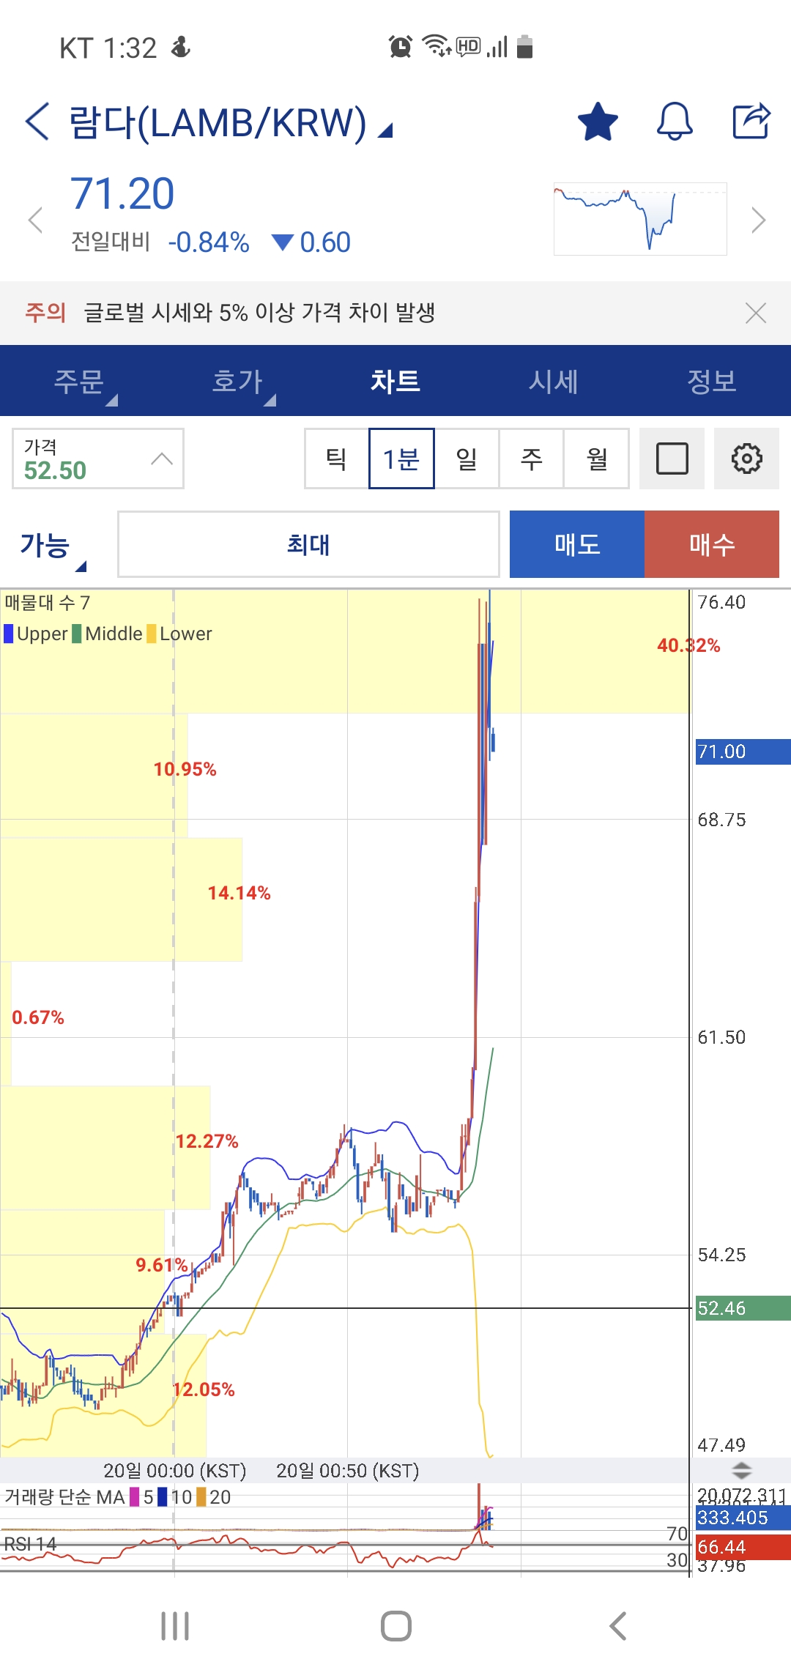Switch to the 호가 tab
791x1670 pixels.
tap(237, 382)
